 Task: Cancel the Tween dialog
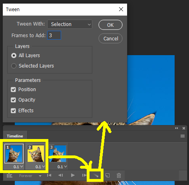pyautogui.click(x=110, y=38)
